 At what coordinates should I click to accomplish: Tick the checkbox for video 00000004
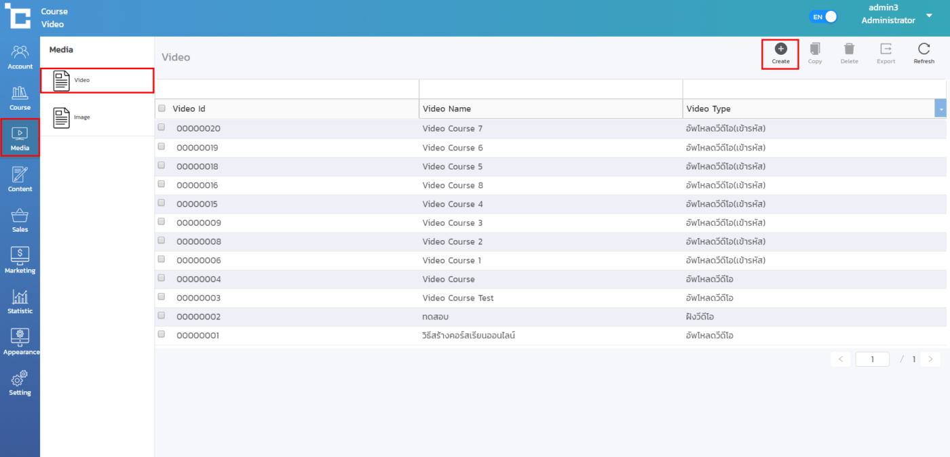pos(161,278)
